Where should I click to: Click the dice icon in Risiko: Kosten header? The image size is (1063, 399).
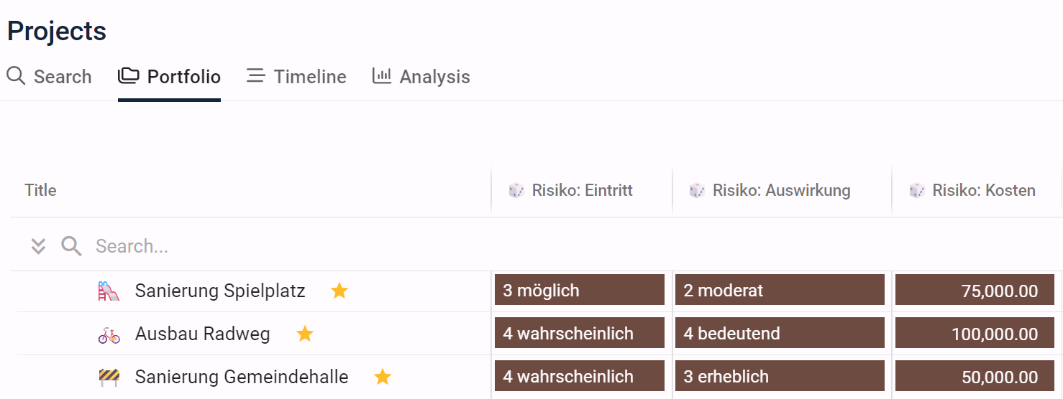(x=917, y=191)
